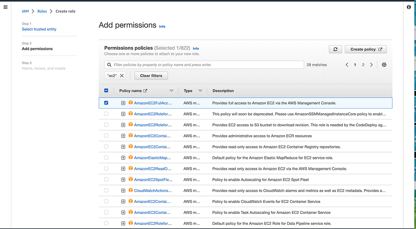Go to the next page of policies
Screen dimensions: 416x229
coord(372,65)
